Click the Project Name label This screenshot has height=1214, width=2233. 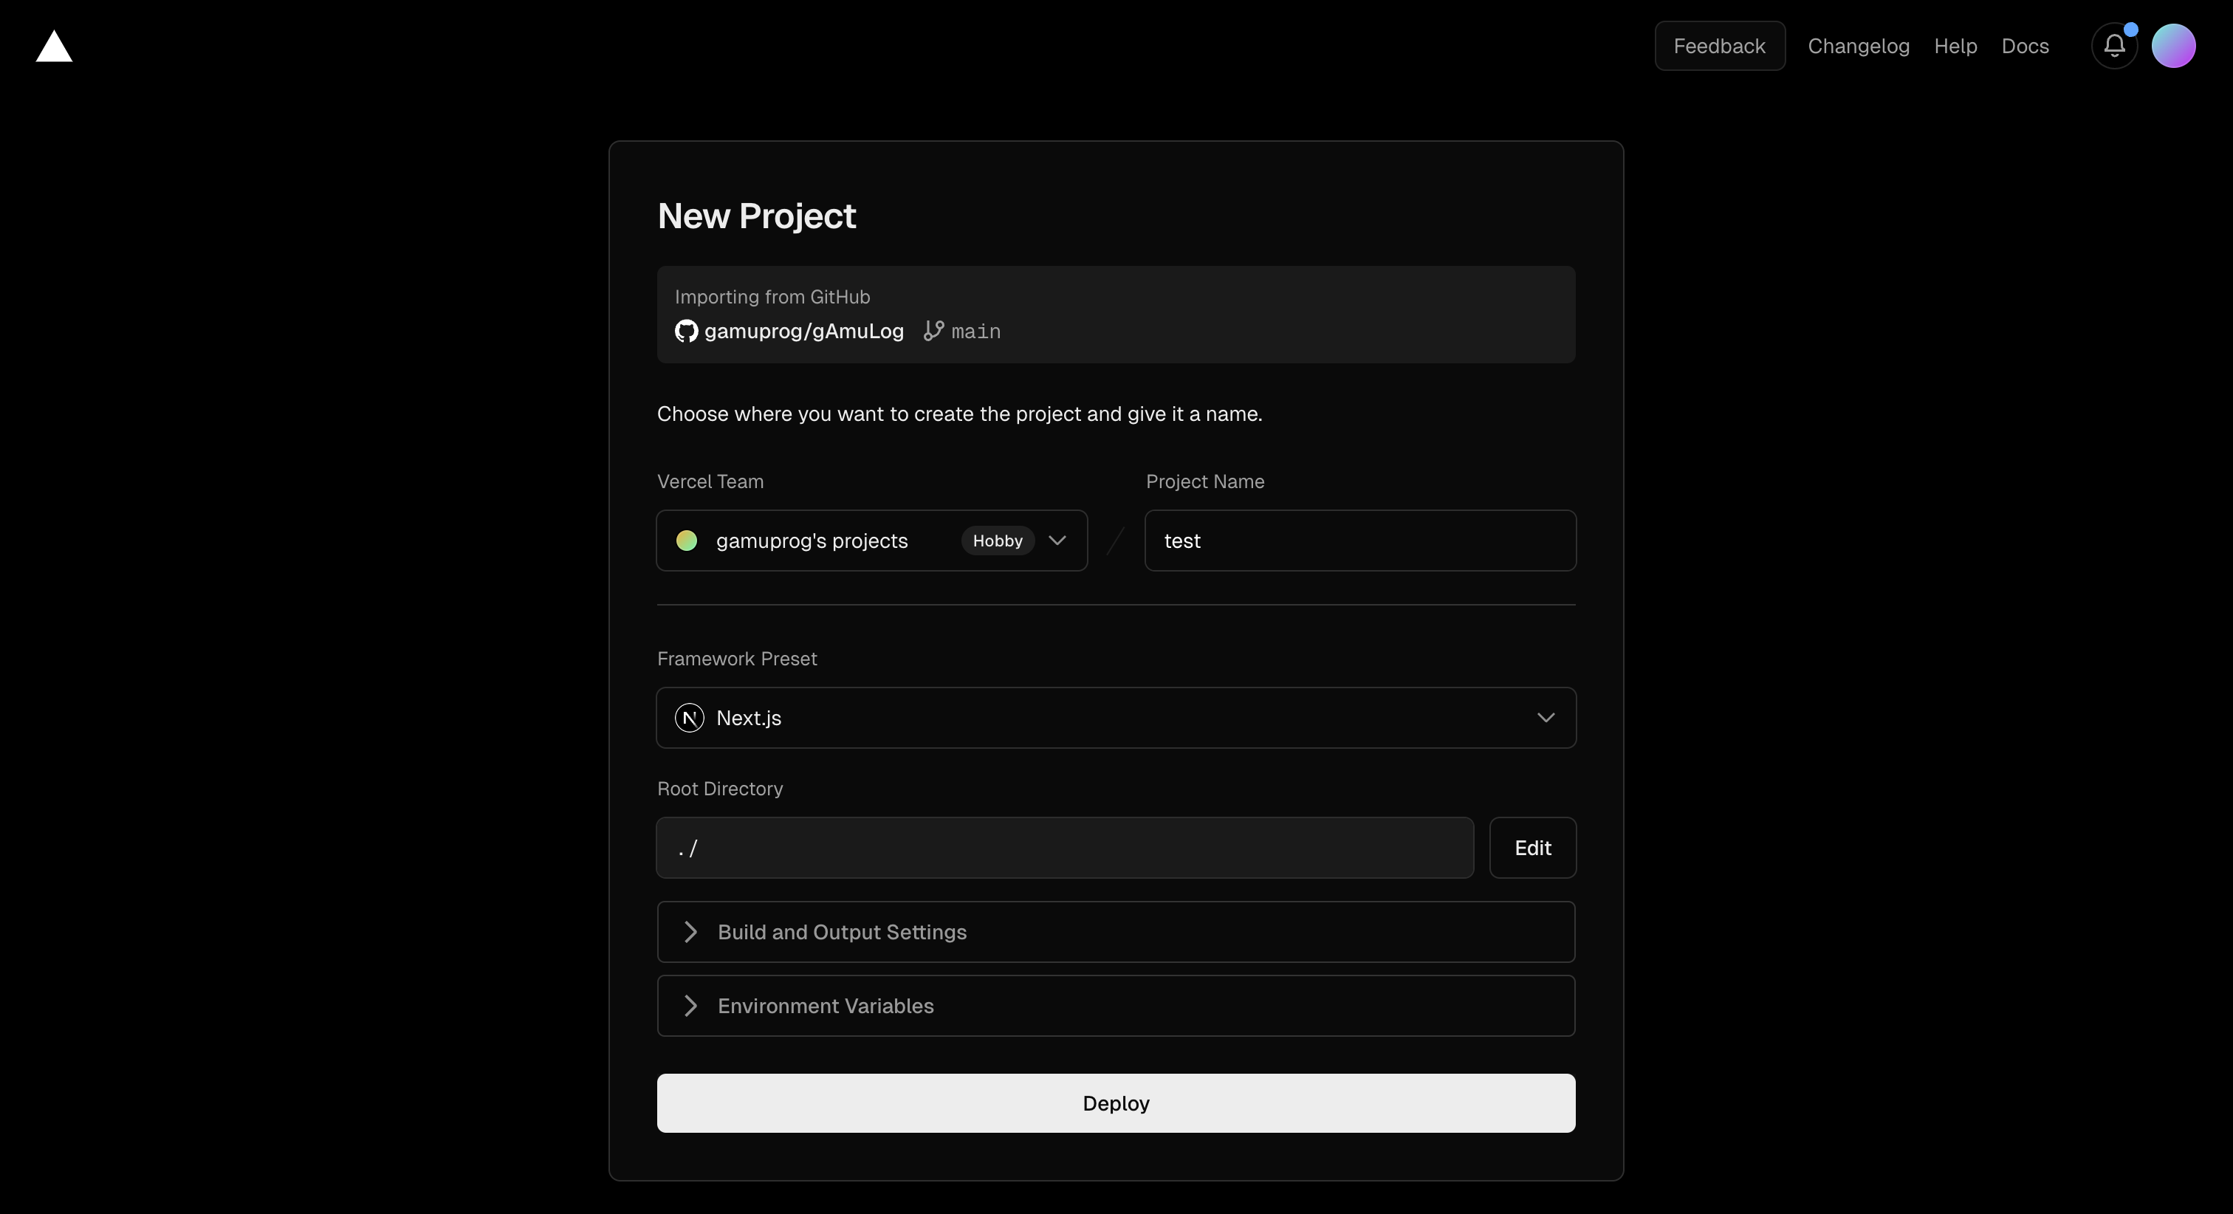(x=1205, y=481)
